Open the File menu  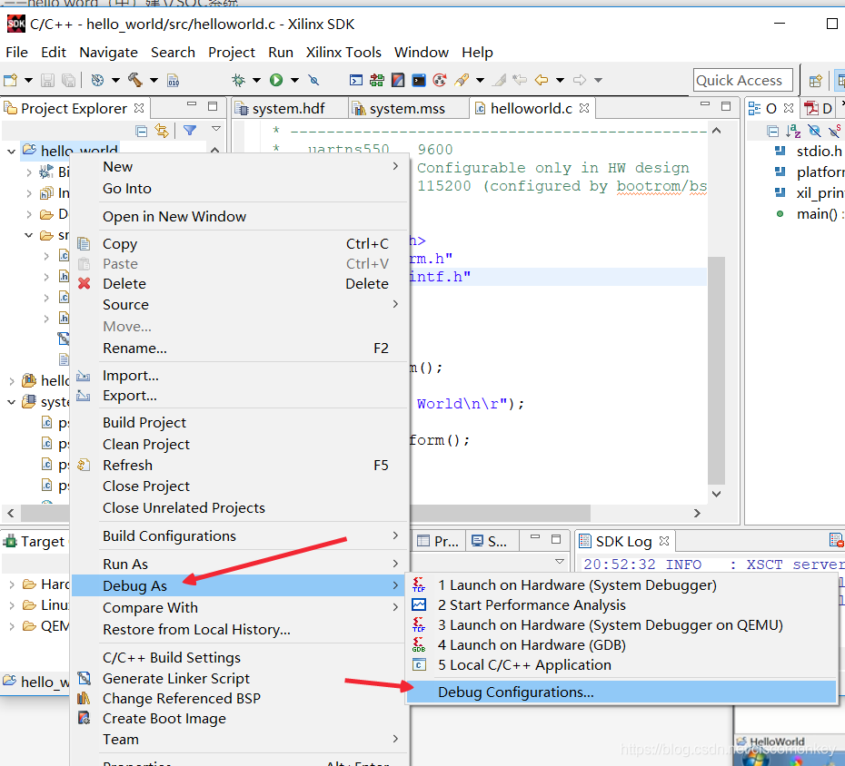pyautogui.click(x=16, y=53)
